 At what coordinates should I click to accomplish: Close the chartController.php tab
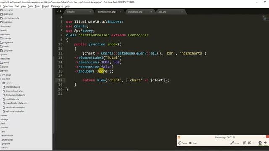(x=121, y=12)
